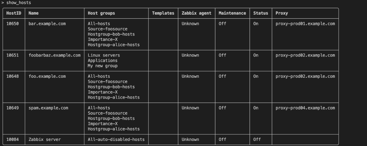Click the Proxy column header
This screenshot has height=146, width=367.
click(281, 13)
